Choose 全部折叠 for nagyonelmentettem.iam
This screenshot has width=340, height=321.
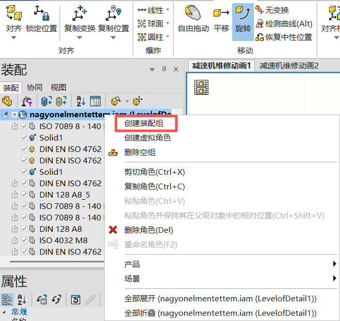(x=220, y=313)
